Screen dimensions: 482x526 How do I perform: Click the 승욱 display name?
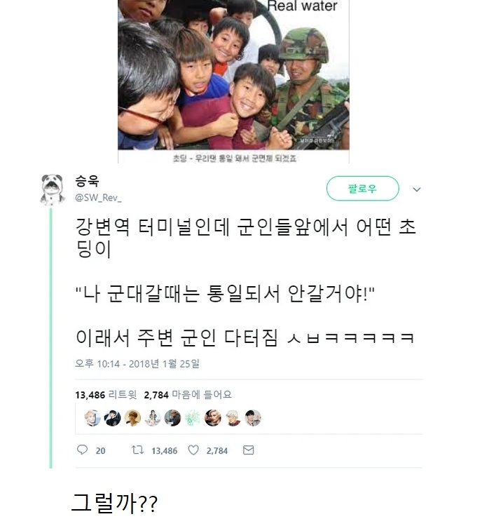pos(87,184)
